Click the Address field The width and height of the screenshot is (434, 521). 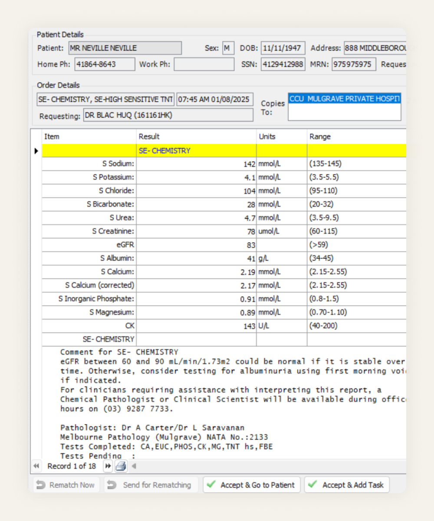[x=375, y=48]
